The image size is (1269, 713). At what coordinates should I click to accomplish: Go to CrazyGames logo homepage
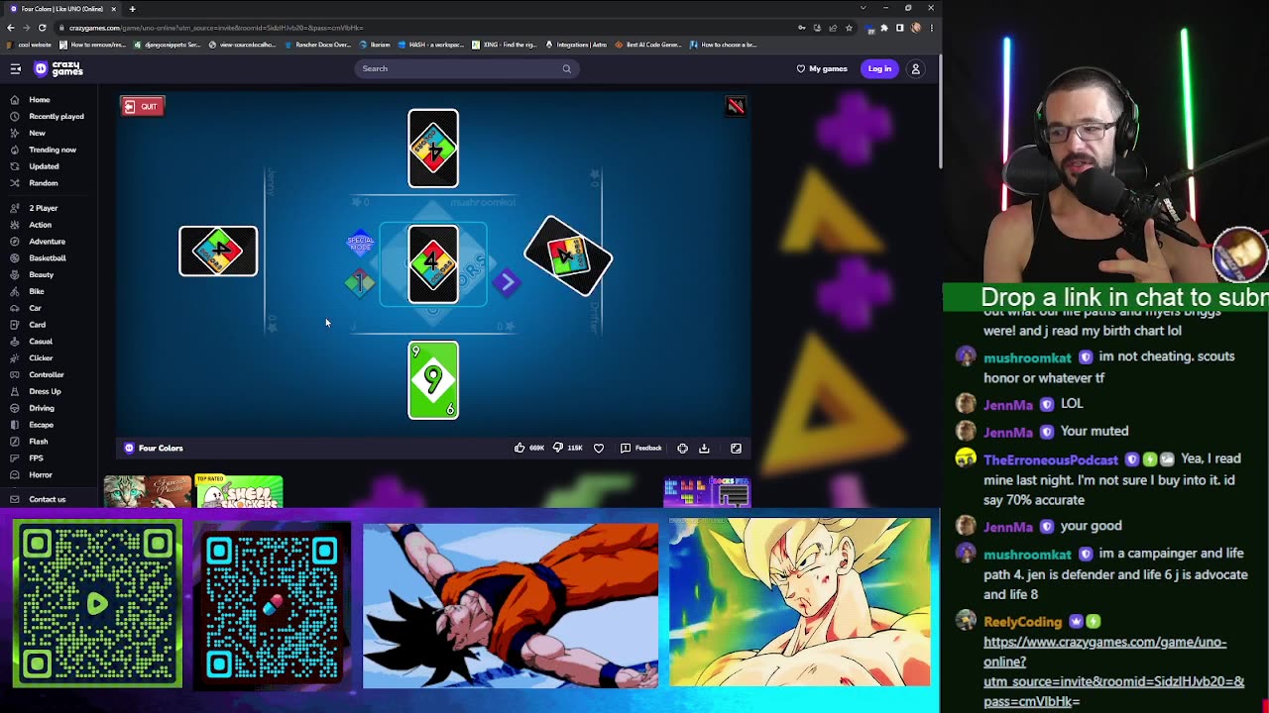(58, 68)
